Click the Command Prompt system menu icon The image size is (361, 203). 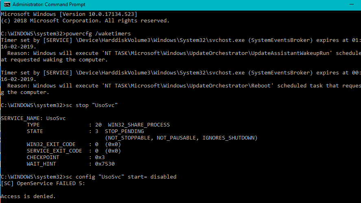coord(7,4)
